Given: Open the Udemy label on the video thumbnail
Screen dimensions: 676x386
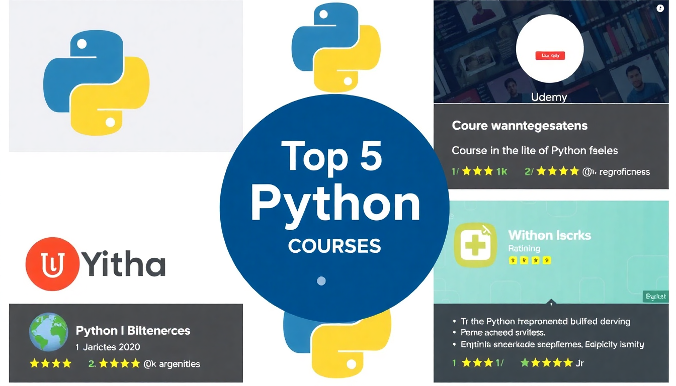Looking at the screenshot, I should pyautogui.click(x=549, y=97).
